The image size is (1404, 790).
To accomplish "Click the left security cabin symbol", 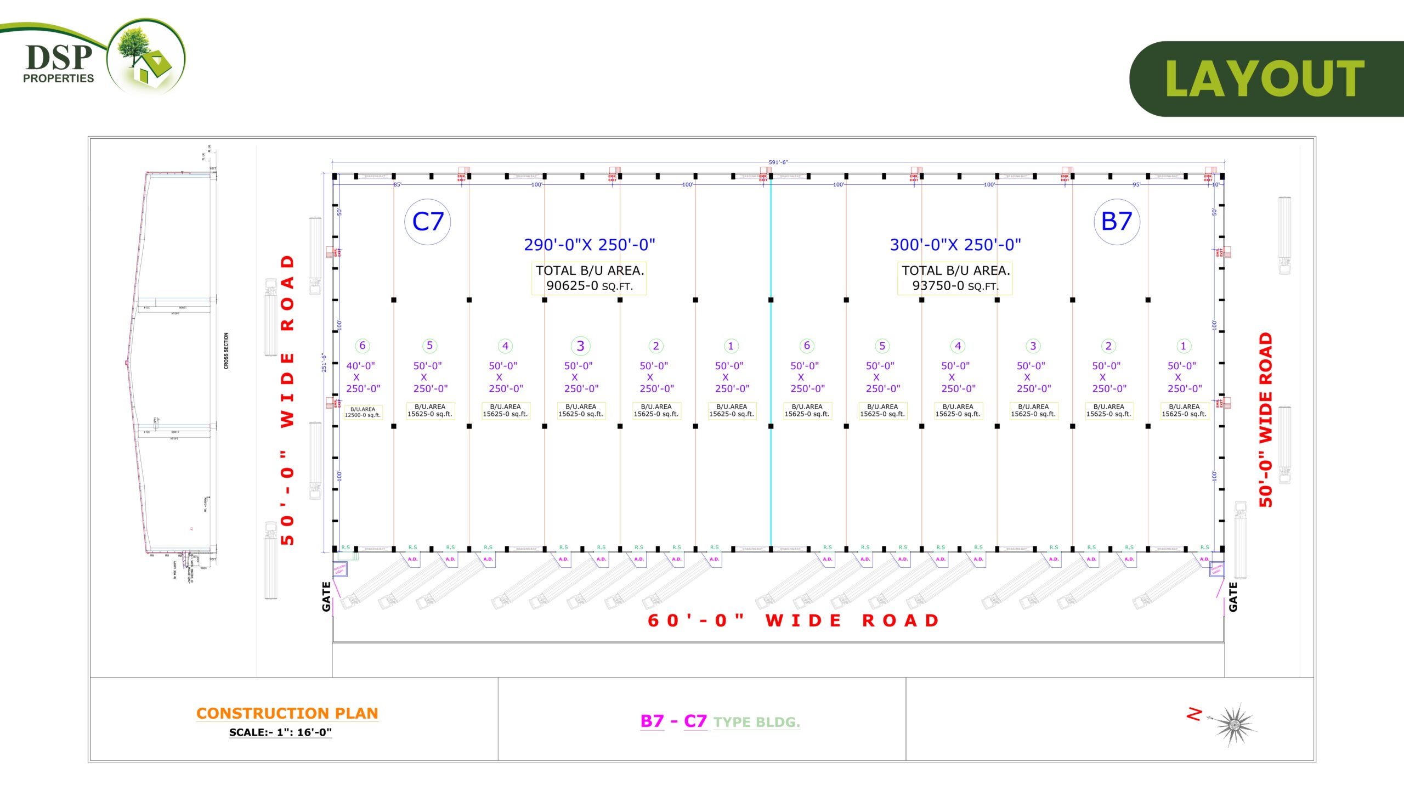I will pyautogui.click(x=339, y=569).
